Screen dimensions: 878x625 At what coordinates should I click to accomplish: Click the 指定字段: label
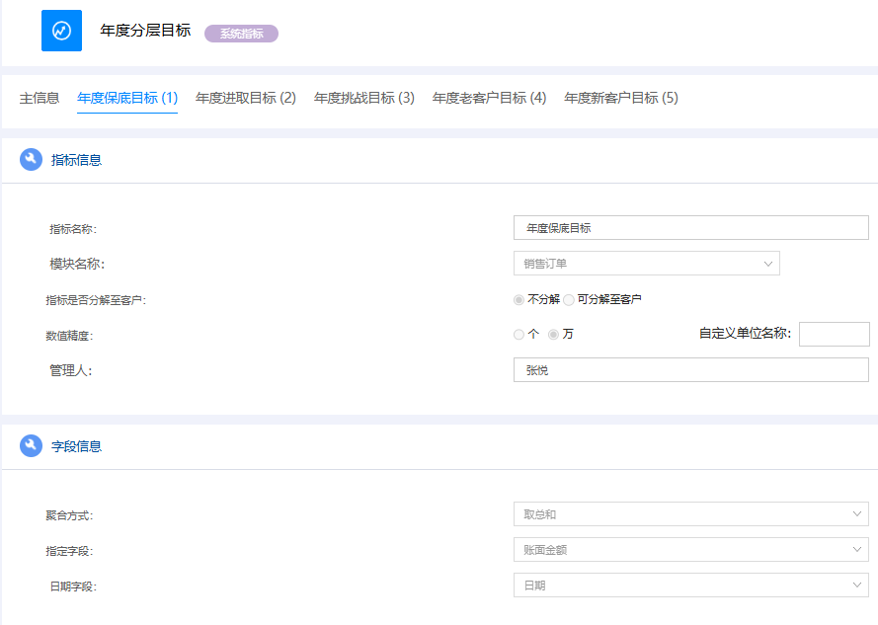69,552
